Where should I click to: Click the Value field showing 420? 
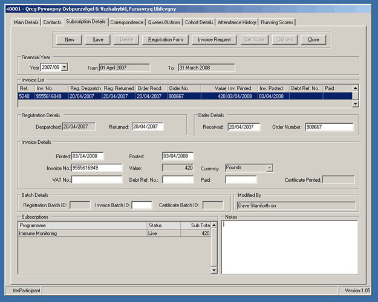click(178, 168)
